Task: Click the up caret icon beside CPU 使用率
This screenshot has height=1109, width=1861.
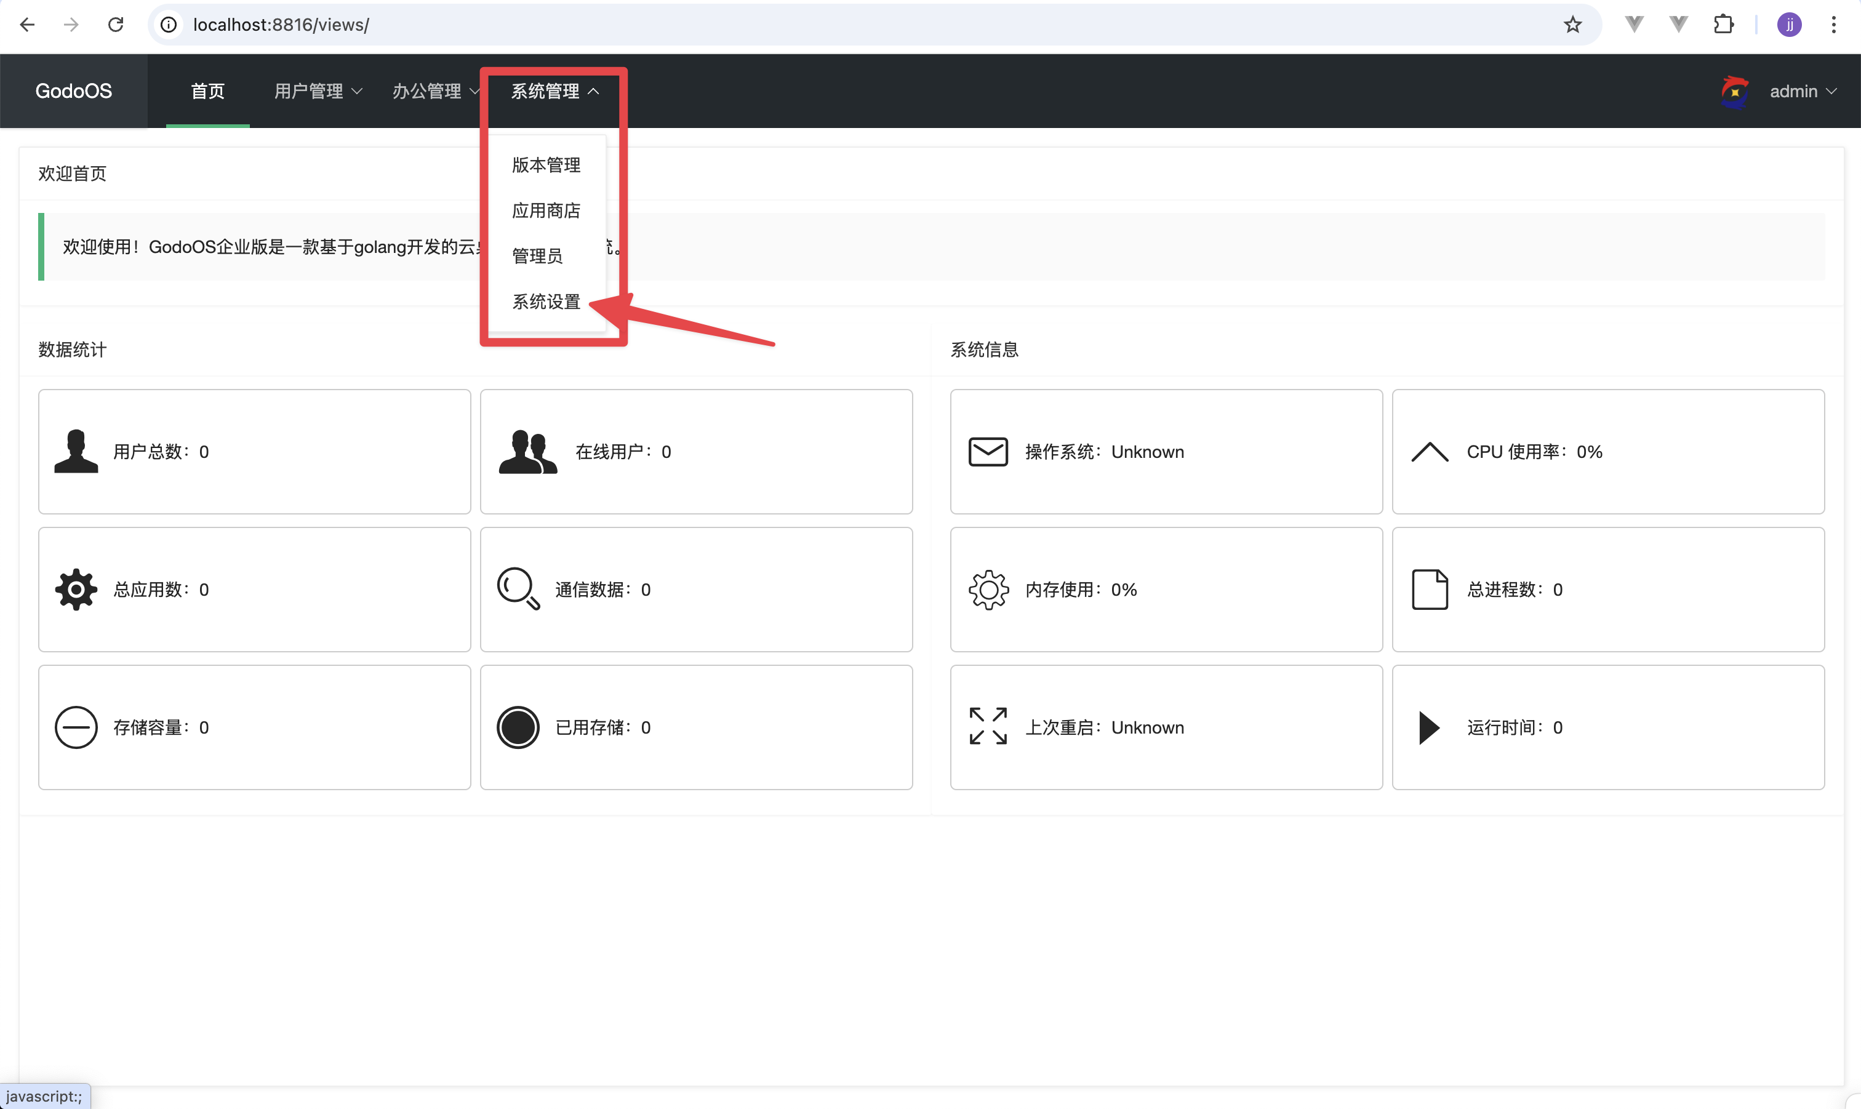Action: point(1430,452)
